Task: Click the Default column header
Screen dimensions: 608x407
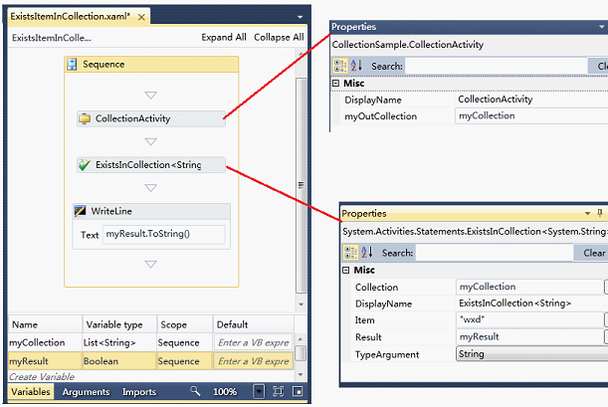Action: coord(254,324)
